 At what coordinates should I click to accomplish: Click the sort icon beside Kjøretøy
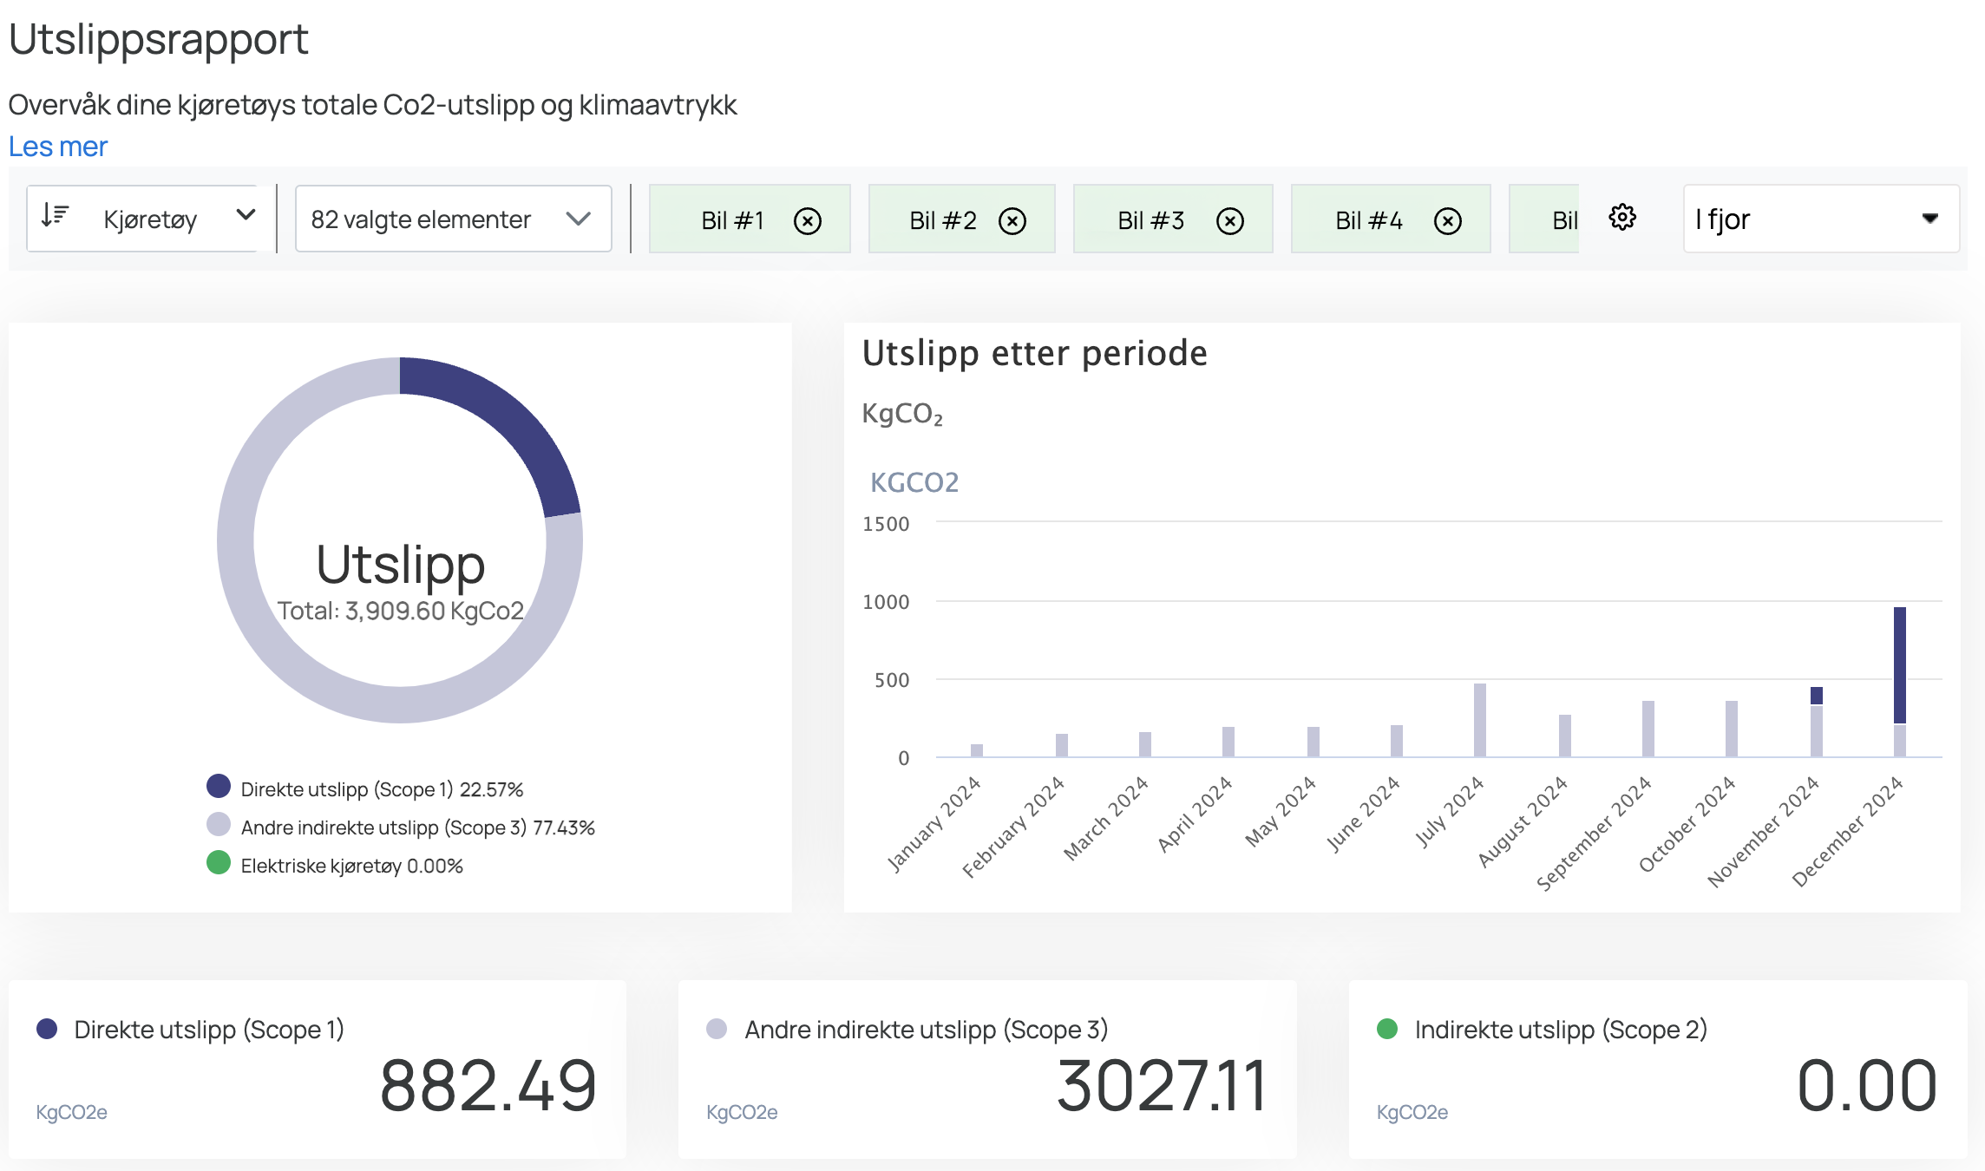pyautogui.click(x=55, y=215)
